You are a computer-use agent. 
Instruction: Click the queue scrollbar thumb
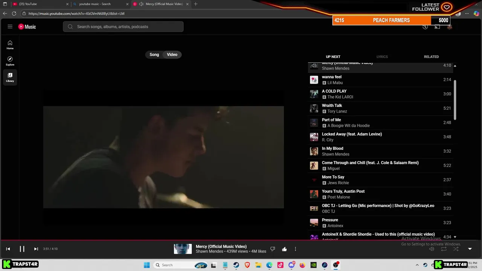[x=455, y=100]
